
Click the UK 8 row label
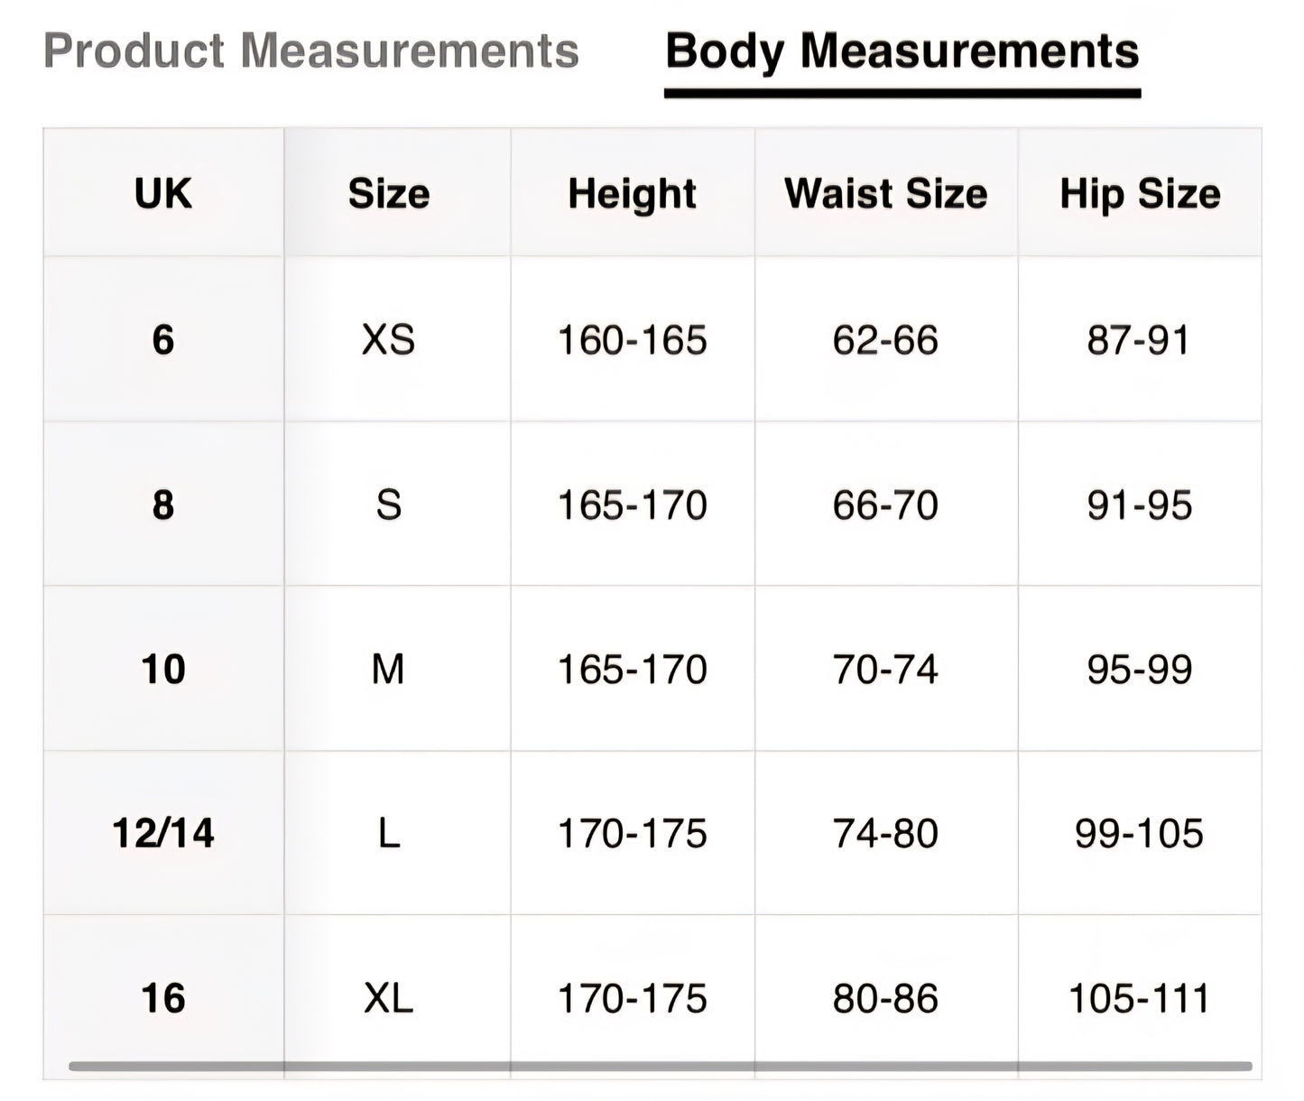(163, 504)
